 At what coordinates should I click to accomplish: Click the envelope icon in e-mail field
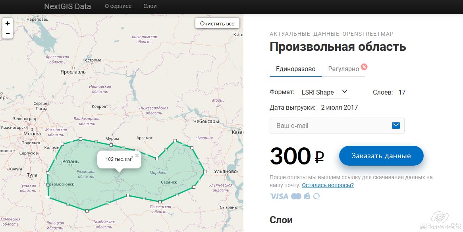pyautogui.click(x=395, y=126)
